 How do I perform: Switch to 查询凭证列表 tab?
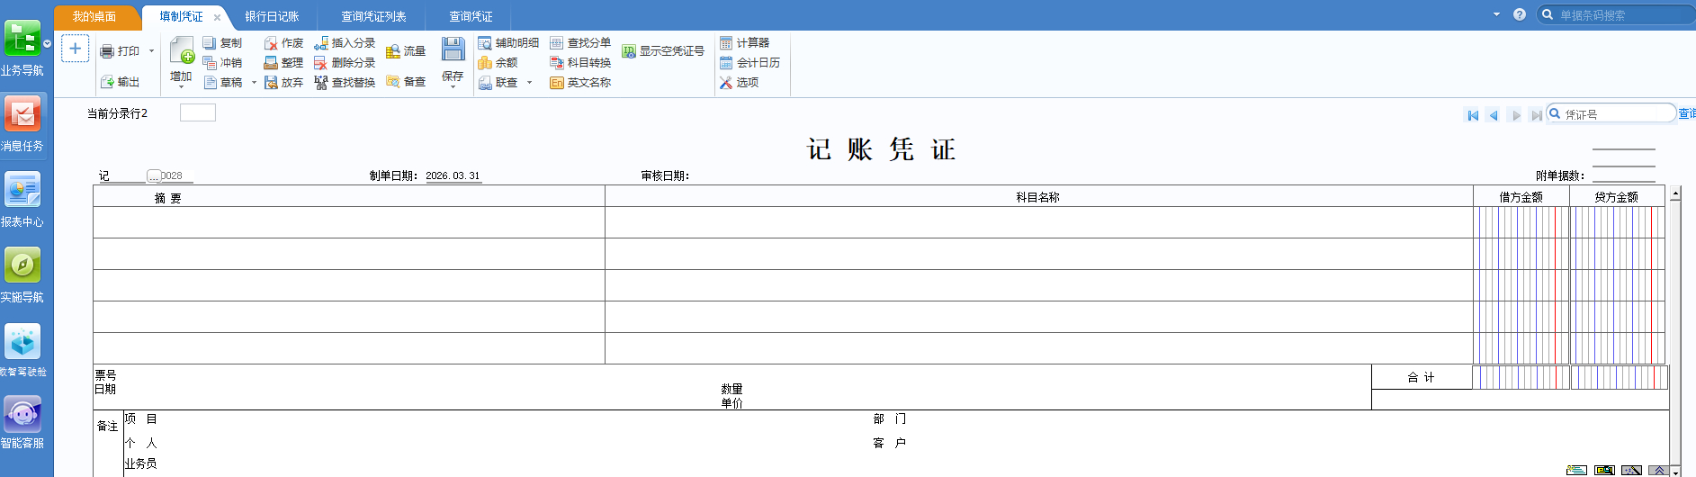point(373,16)
